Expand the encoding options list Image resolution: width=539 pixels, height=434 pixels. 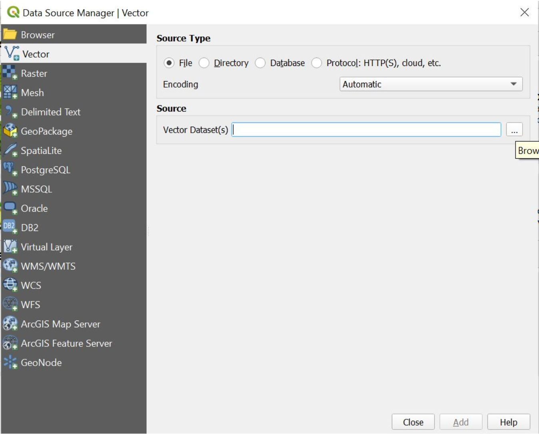point(513,84)
